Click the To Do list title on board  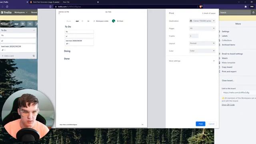[4, 30]
